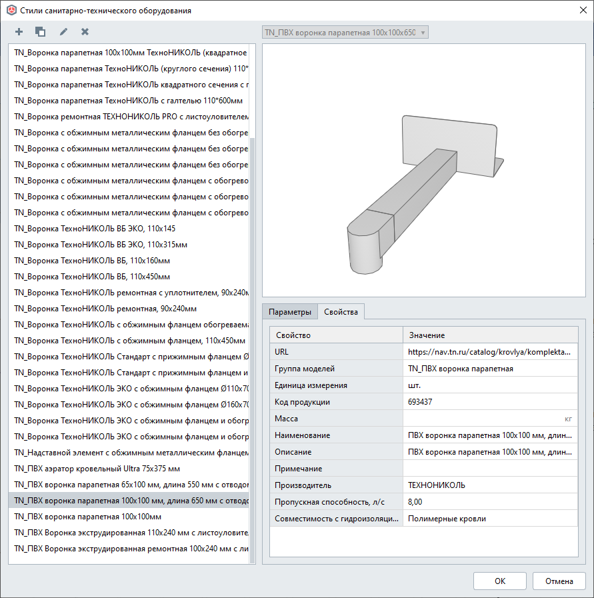The width and height of the screenshot is (594, 598).
Task: Select 'TN_Воронка ТехноНИКОЛЬ ремонтная, 90x240мм' item
Action: (x=129, y=309)
